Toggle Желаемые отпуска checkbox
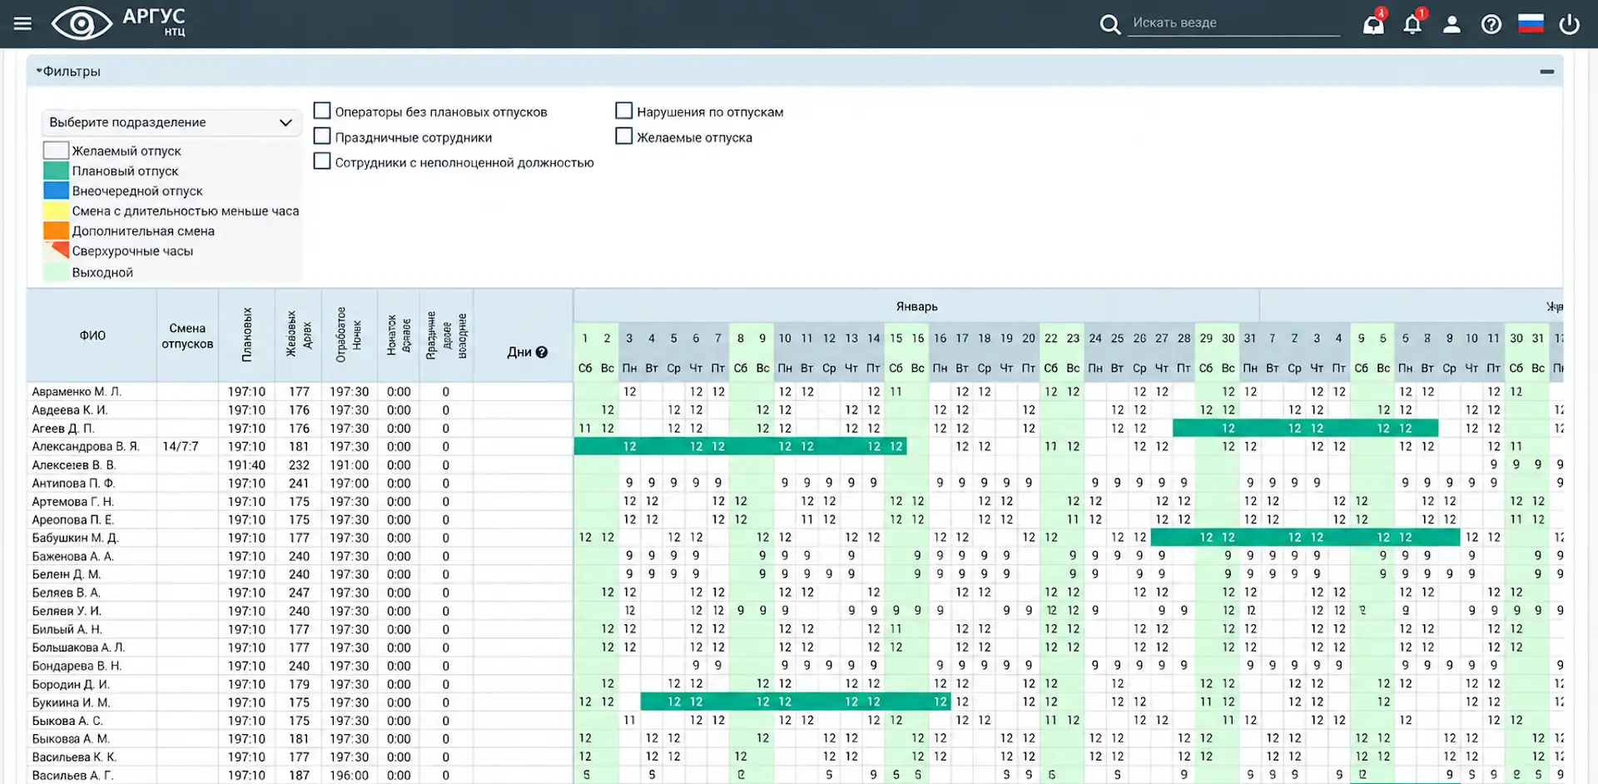The width and height of the screenshot is (1598, 784). (624, 136)
